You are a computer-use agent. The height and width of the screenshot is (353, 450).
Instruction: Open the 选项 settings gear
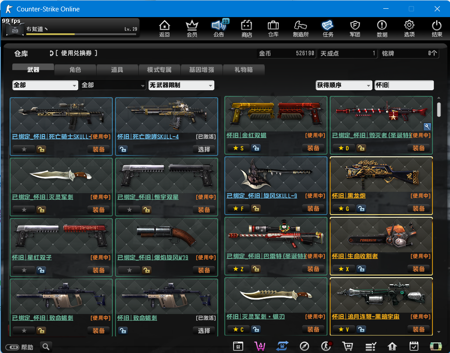[409, 28]
